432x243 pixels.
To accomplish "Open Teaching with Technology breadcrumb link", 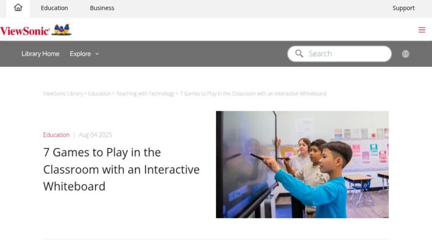I will click(x=146, y=94).
